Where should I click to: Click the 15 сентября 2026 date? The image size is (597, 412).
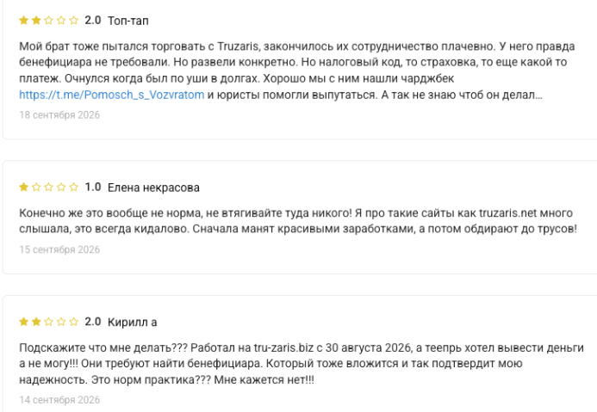[59, 249]
